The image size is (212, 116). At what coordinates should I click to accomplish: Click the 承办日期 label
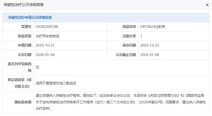(x=129, y=45)
